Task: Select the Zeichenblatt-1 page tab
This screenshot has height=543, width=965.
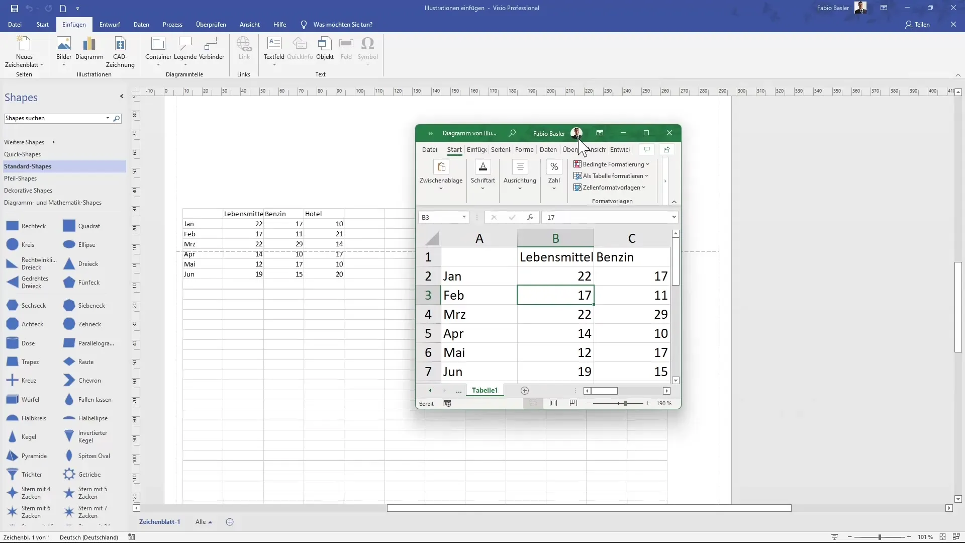Action: pos(159,522)
